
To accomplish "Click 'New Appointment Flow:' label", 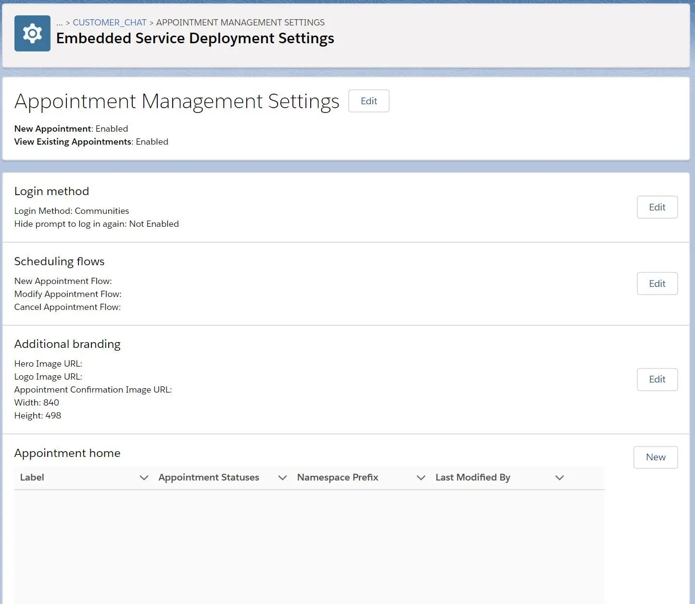I will click(x=63, y=281).
